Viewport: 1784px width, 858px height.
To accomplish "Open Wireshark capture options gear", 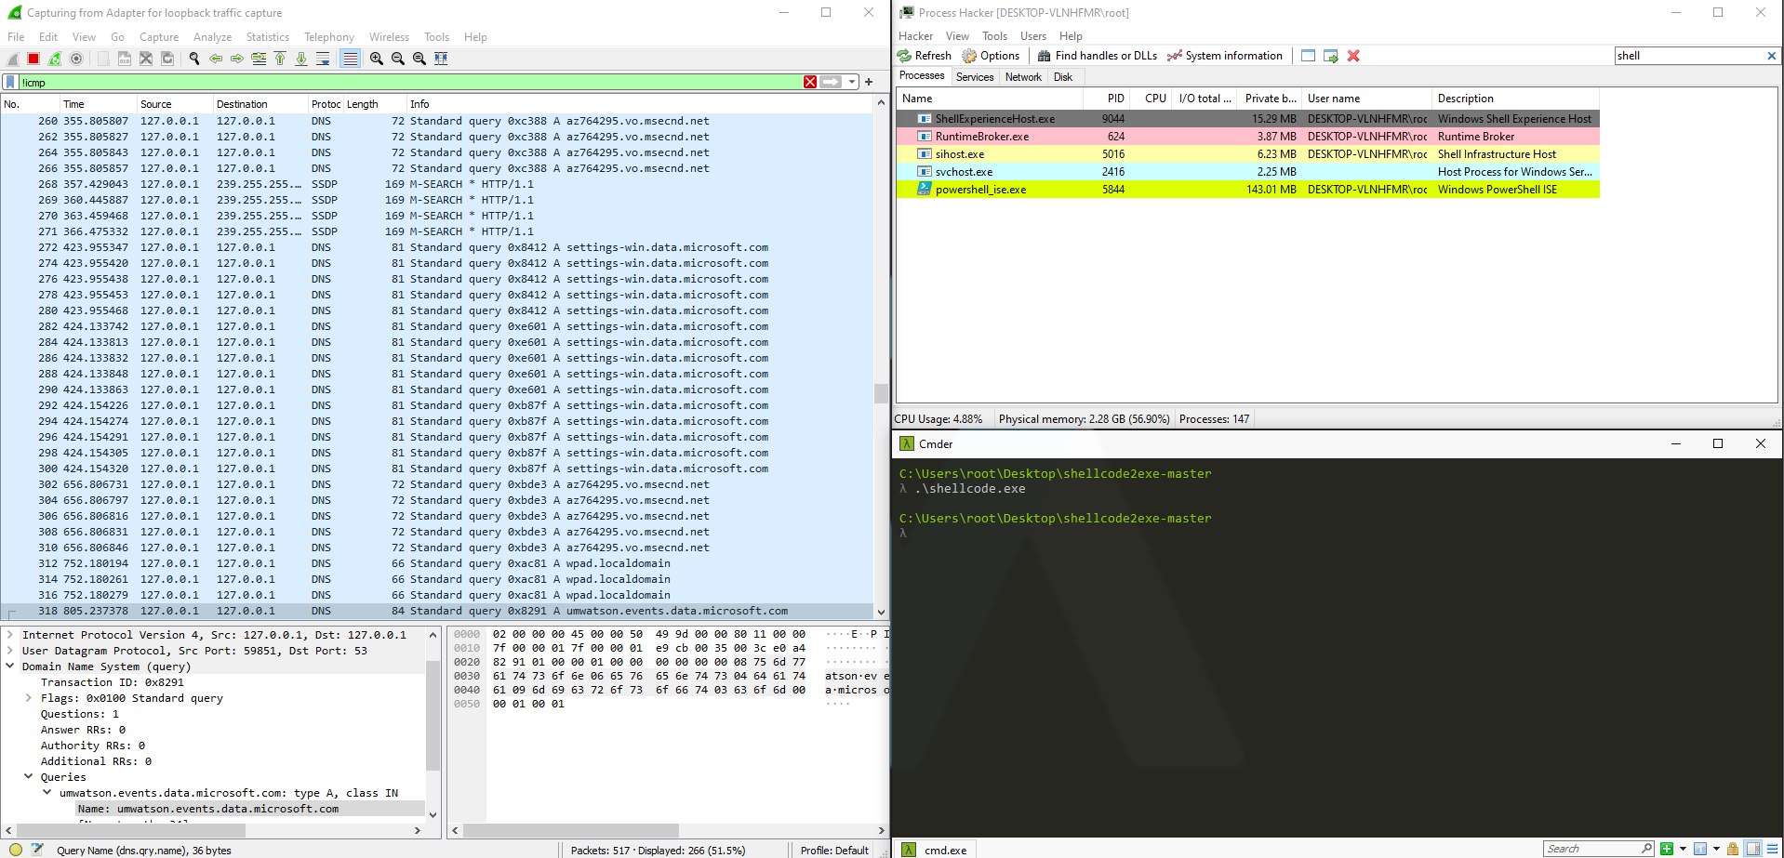I will 76,58.
